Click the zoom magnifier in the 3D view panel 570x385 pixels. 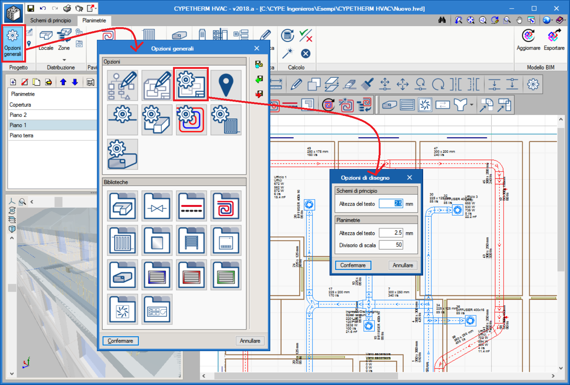pyautogui.click(x=22, y=202)
